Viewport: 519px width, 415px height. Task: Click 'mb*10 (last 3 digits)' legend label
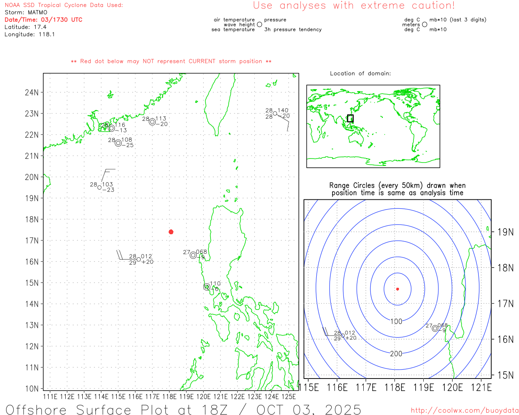click(458, 20)
